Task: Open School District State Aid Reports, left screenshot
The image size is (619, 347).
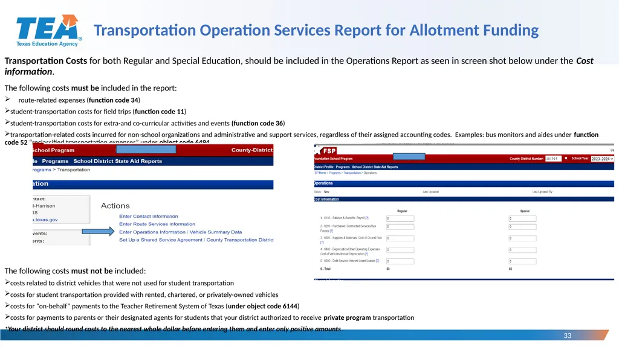Action: pos(118,161)
